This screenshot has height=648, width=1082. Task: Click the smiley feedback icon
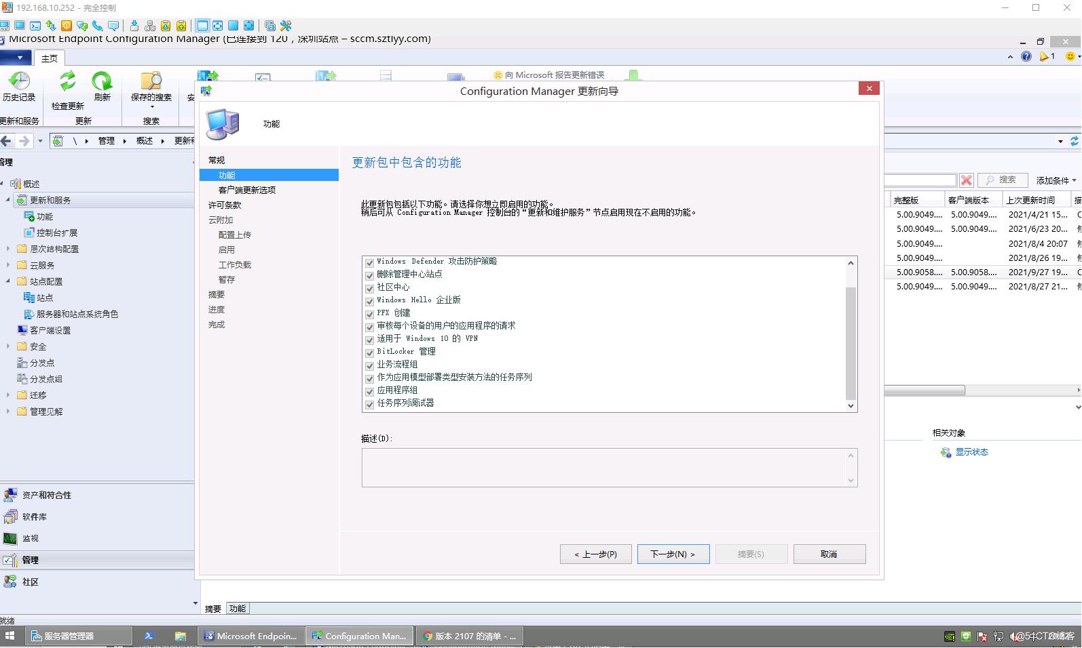(1070, 56)
